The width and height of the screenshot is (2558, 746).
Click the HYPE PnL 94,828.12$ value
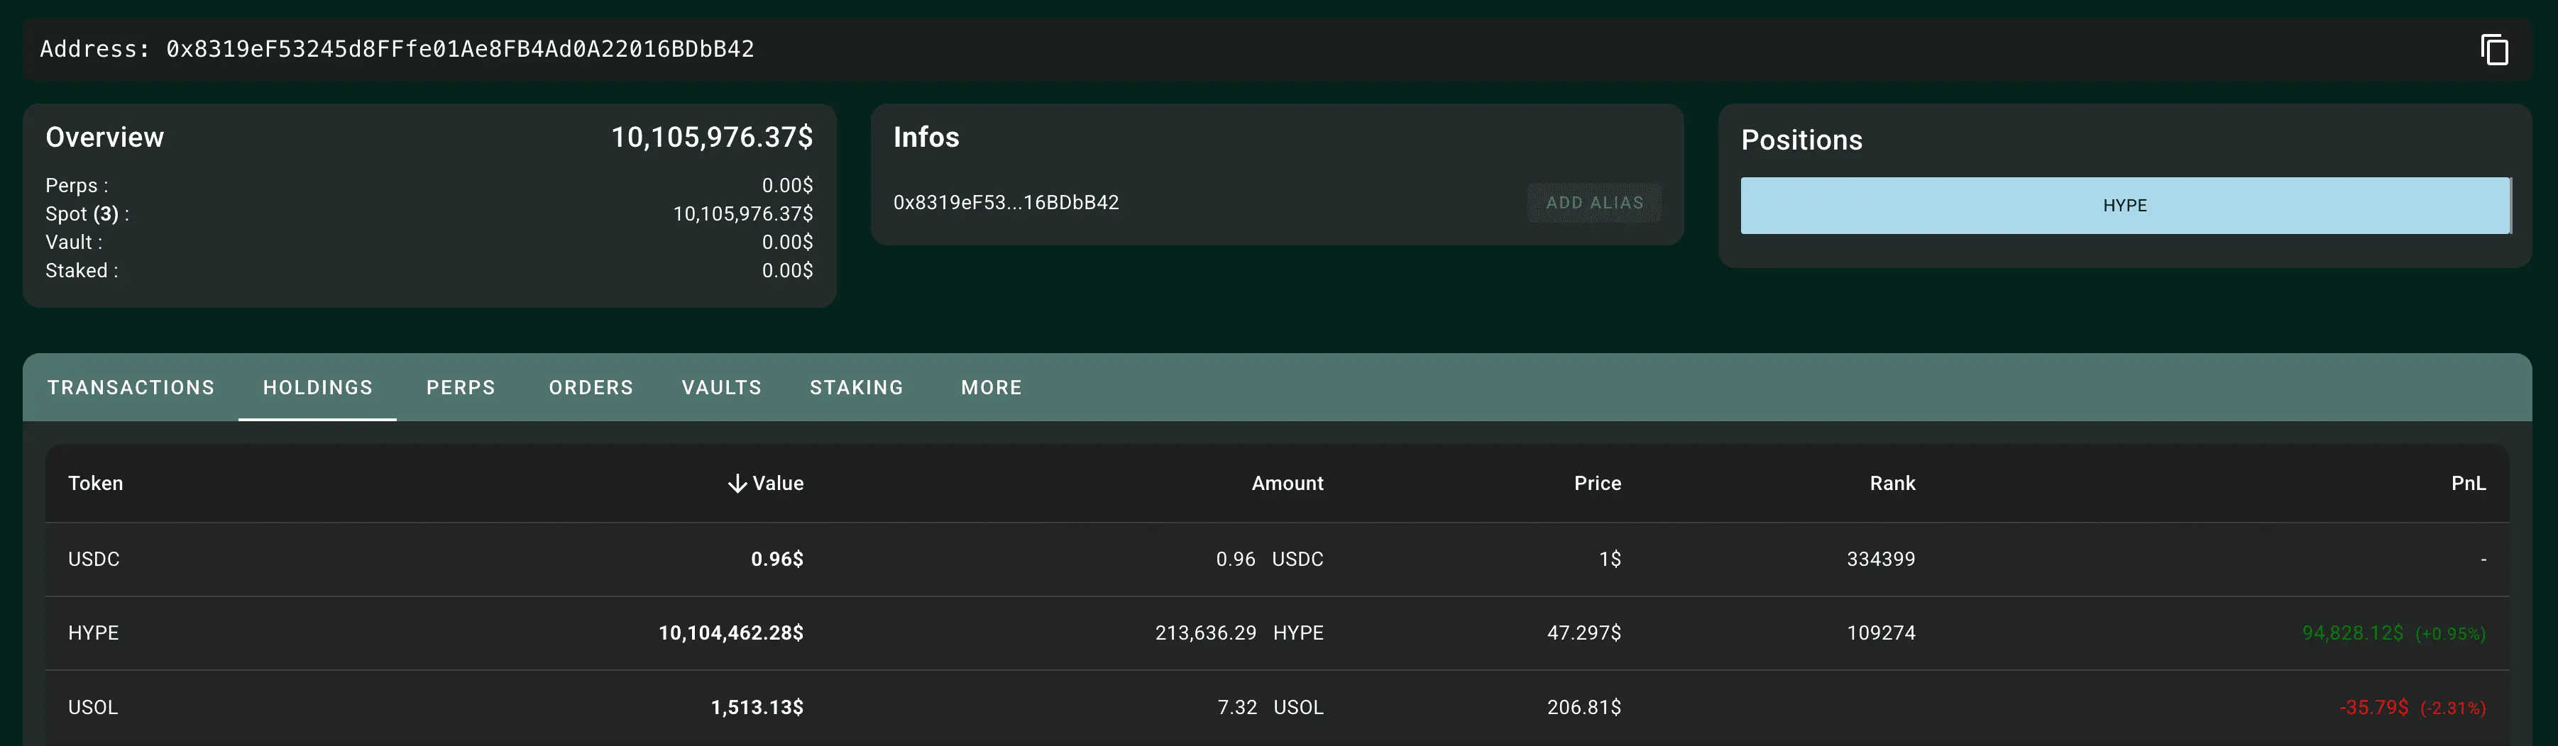[2352, 633]
